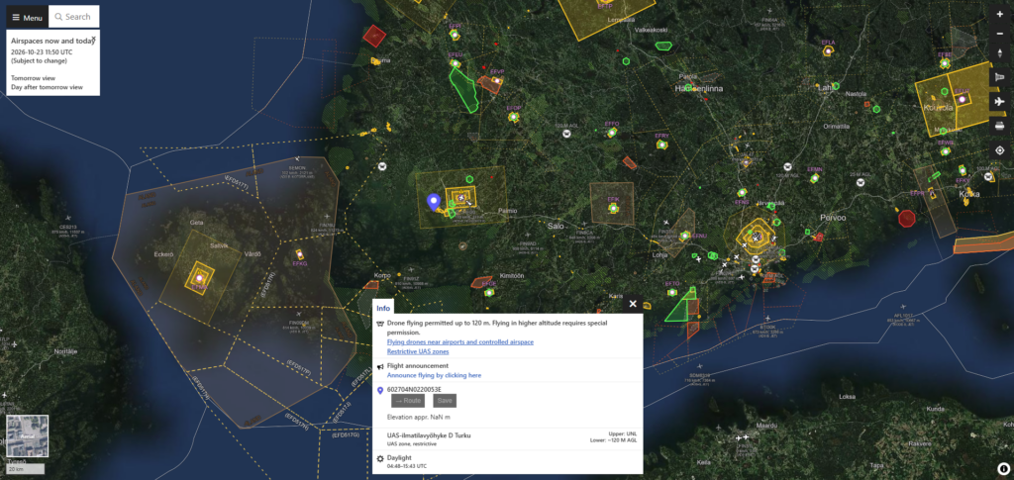
Task: Click the purple pin icon beside coordinates
Action: click(x=380, y=390)
